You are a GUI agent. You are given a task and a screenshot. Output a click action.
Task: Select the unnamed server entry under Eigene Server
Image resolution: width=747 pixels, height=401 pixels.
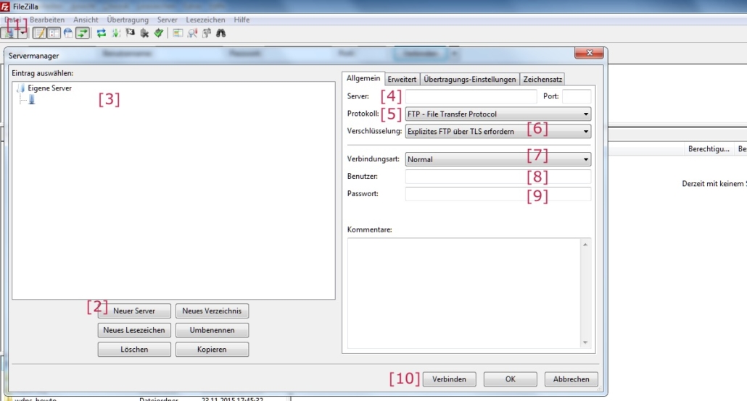coord(31,99)
